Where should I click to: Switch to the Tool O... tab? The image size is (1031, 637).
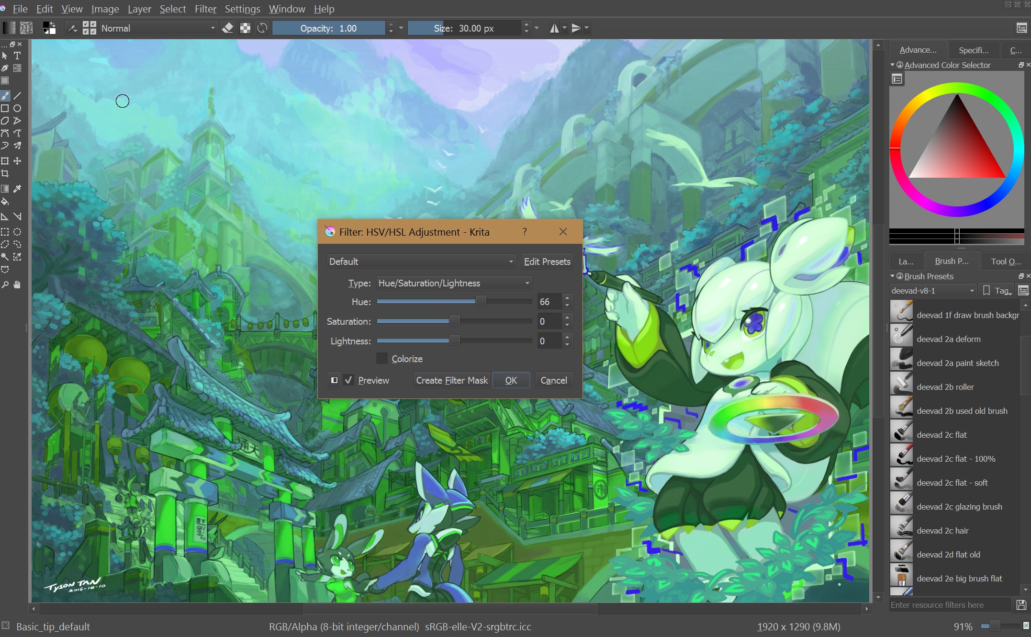1006,261
